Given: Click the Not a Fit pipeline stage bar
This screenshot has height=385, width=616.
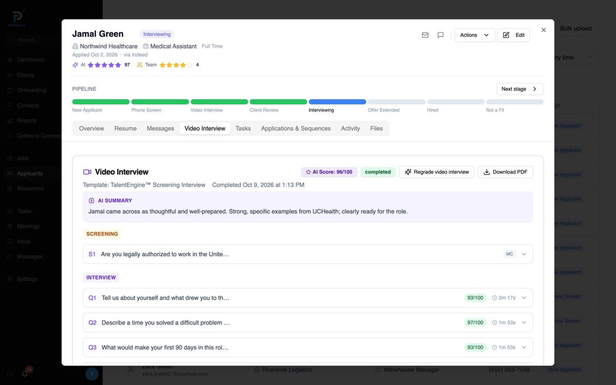Looking at the screenshot, I should click(515, 102).
